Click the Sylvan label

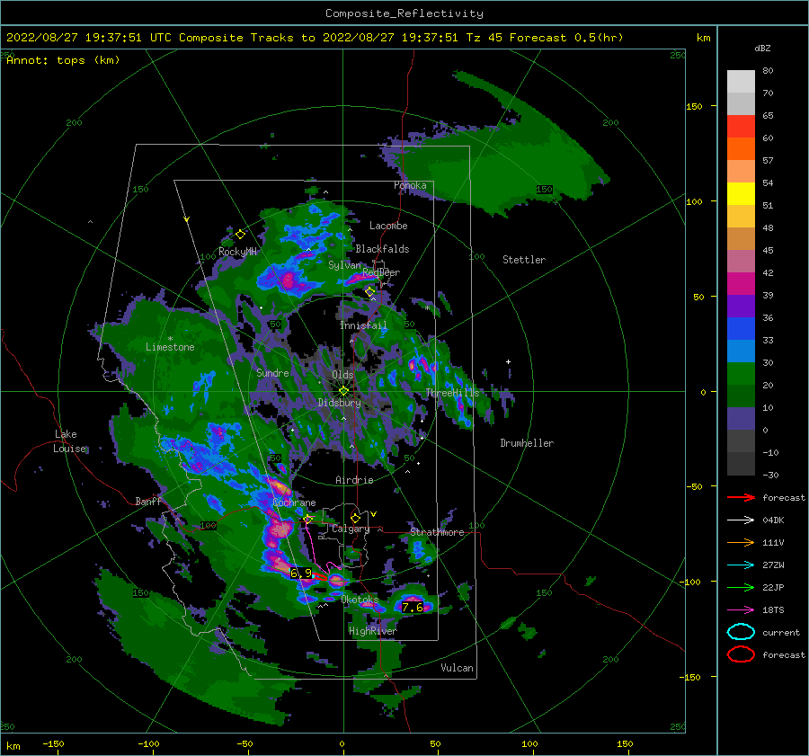tap(344, 265)
